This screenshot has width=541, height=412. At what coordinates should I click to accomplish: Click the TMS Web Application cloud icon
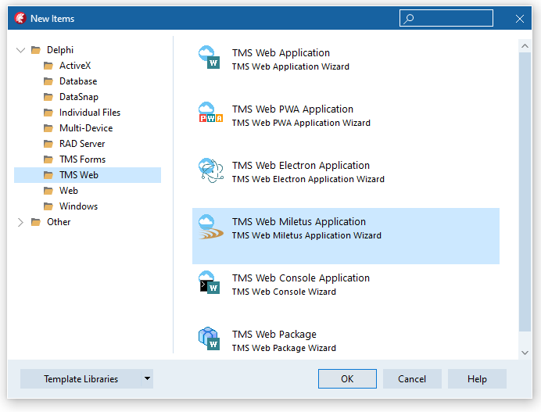209,57
